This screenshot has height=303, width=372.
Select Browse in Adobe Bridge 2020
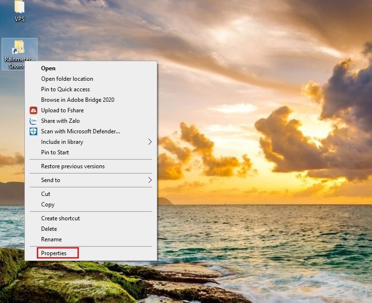(91, 100)
